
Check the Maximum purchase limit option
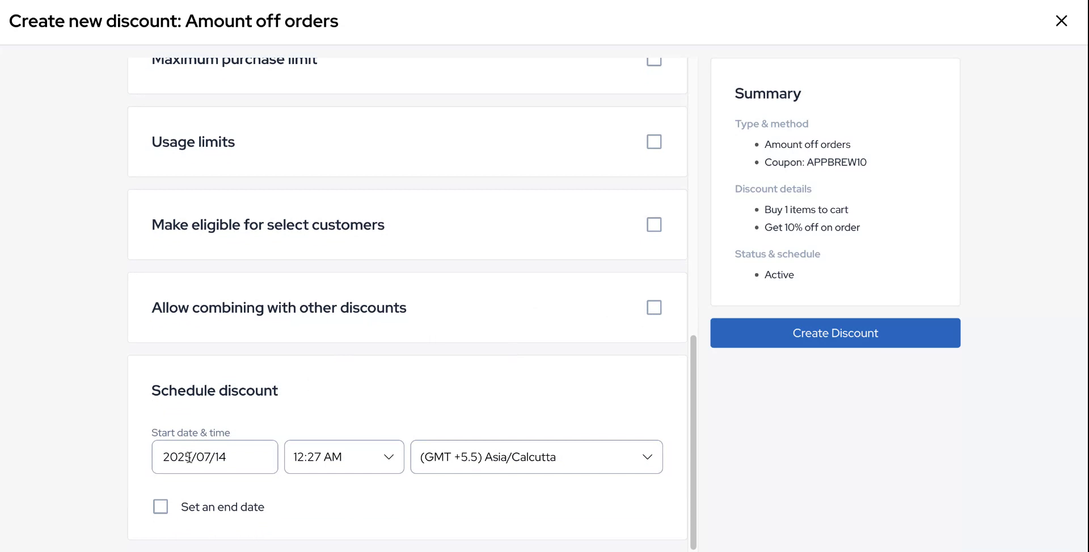point(653,59)
